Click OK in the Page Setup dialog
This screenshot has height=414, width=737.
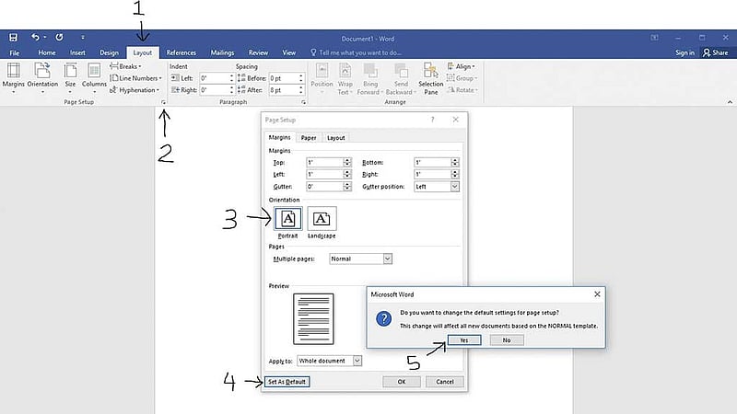(402, 382)
